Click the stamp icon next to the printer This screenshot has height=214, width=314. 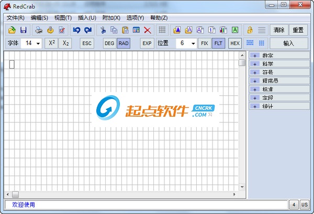click(50, 30)
